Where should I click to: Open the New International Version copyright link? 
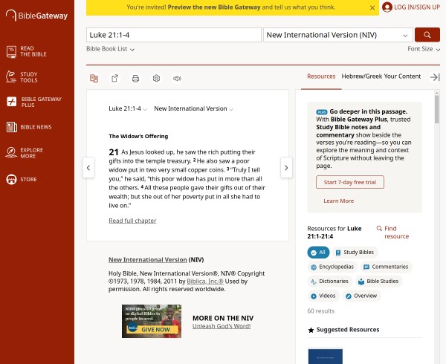click(148, 260)
